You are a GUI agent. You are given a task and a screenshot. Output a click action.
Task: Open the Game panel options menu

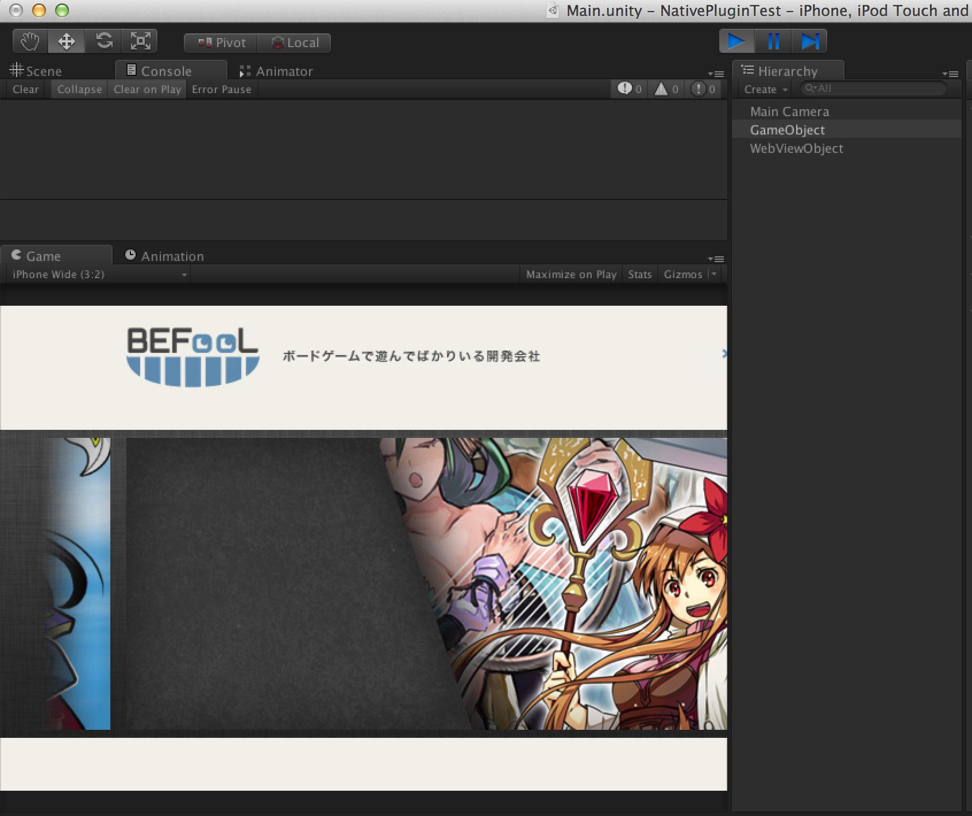point(716,259)
